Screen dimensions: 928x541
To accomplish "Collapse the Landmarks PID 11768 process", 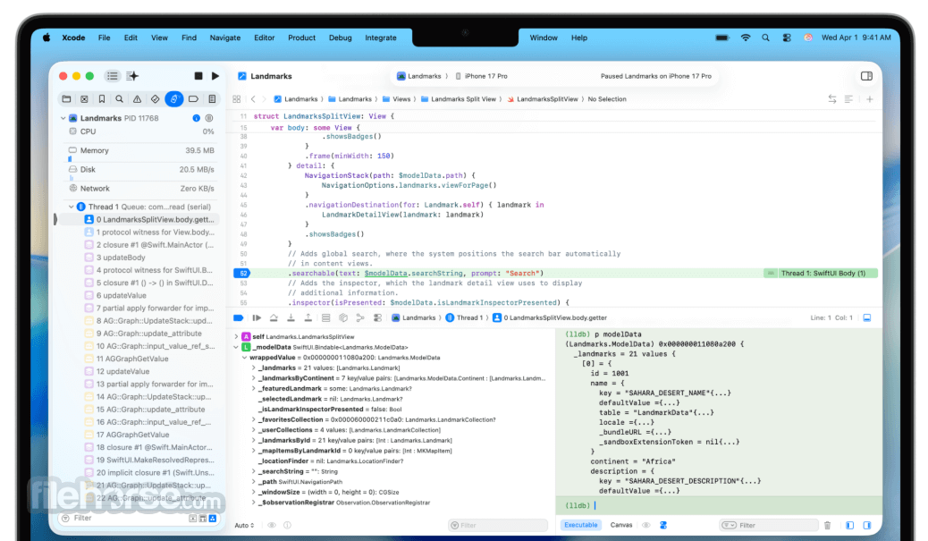I will 63,118.
